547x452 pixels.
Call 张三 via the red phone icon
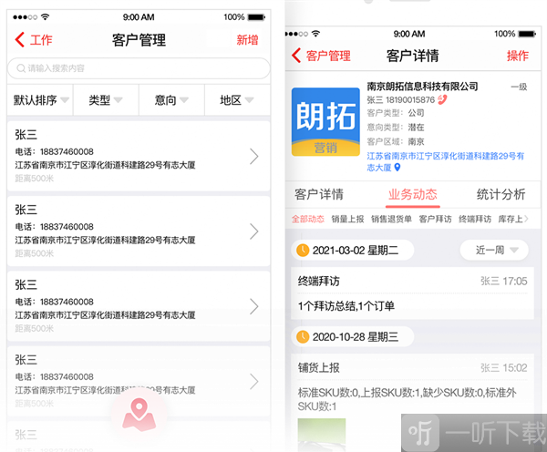[x=442, y=99]
